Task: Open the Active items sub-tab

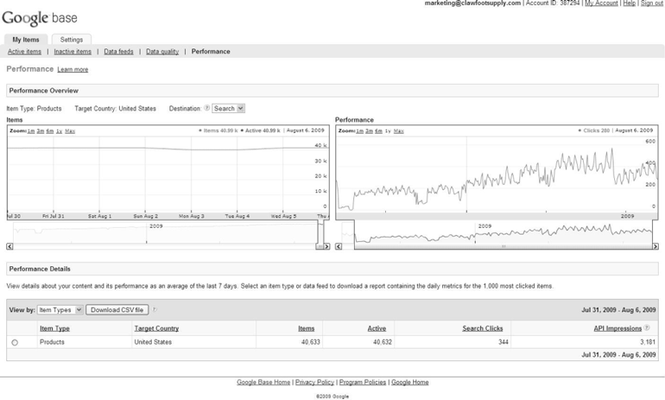Action: coord(24,51)
